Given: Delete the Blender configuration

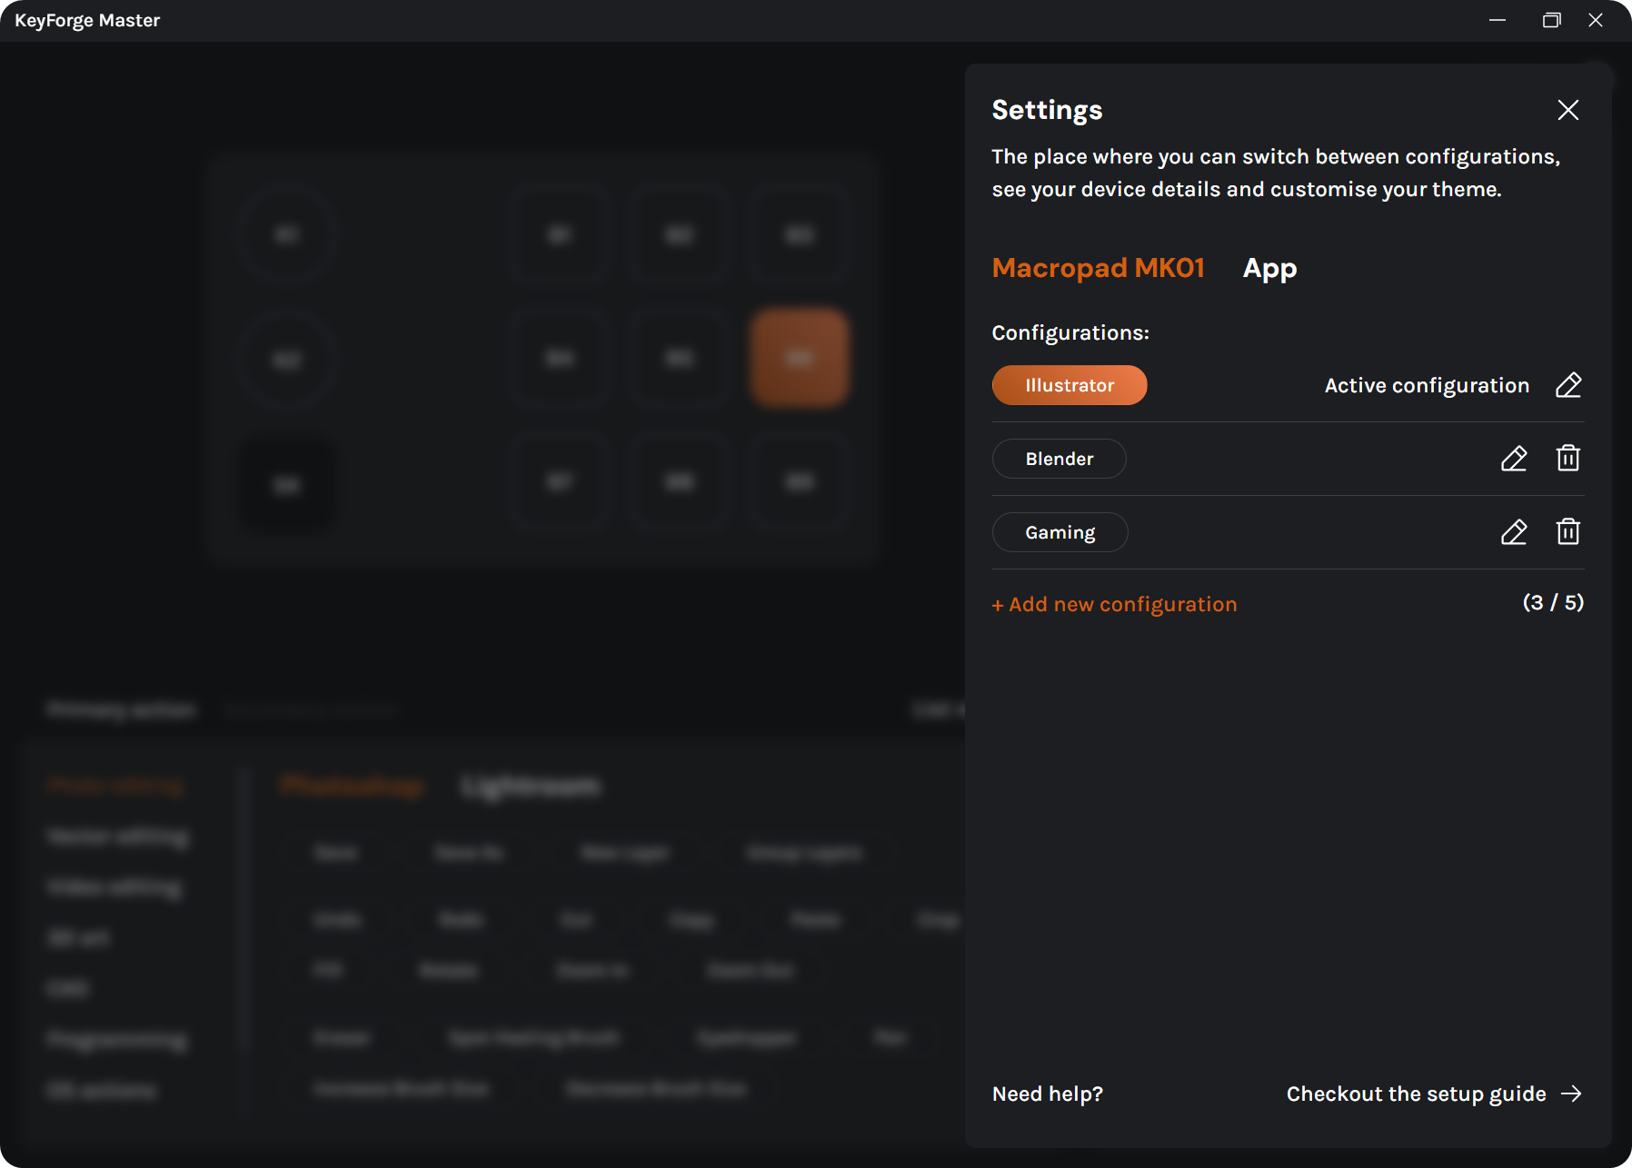Looking at the screenshot, I should [x=1568, y=458].
